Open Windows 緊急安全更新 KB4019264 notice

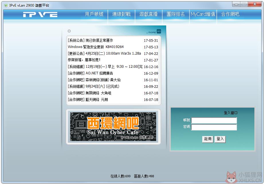96,47
